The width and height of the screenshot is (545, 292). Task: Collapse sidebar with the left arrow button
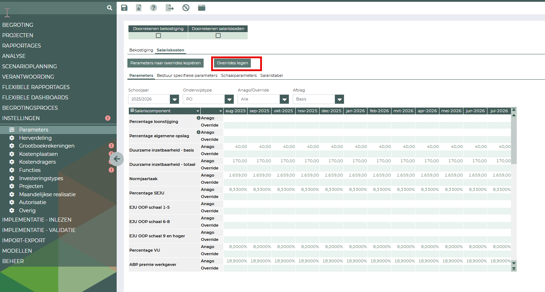117,159
